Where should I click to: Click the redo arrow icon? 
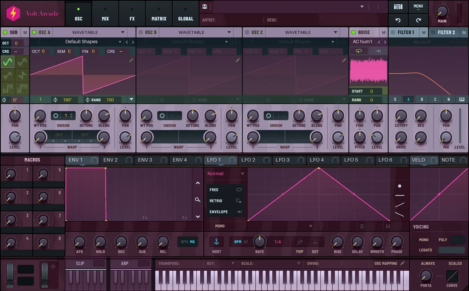(418, 20)
